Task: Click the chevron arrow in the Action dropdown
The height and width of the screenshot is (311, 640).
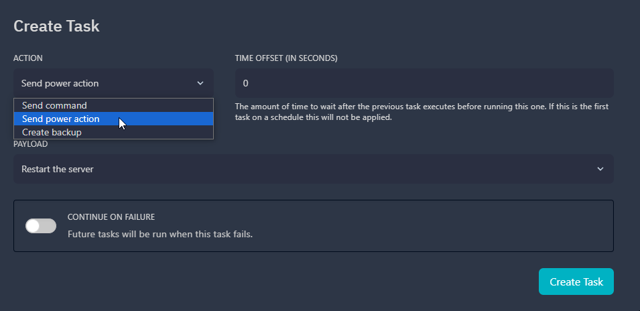Action: tap(200, 83)
